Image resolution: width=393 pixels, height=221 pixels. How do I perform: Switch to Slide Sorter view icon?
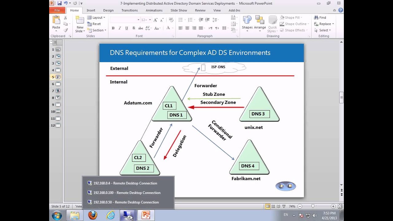point(273,206)
